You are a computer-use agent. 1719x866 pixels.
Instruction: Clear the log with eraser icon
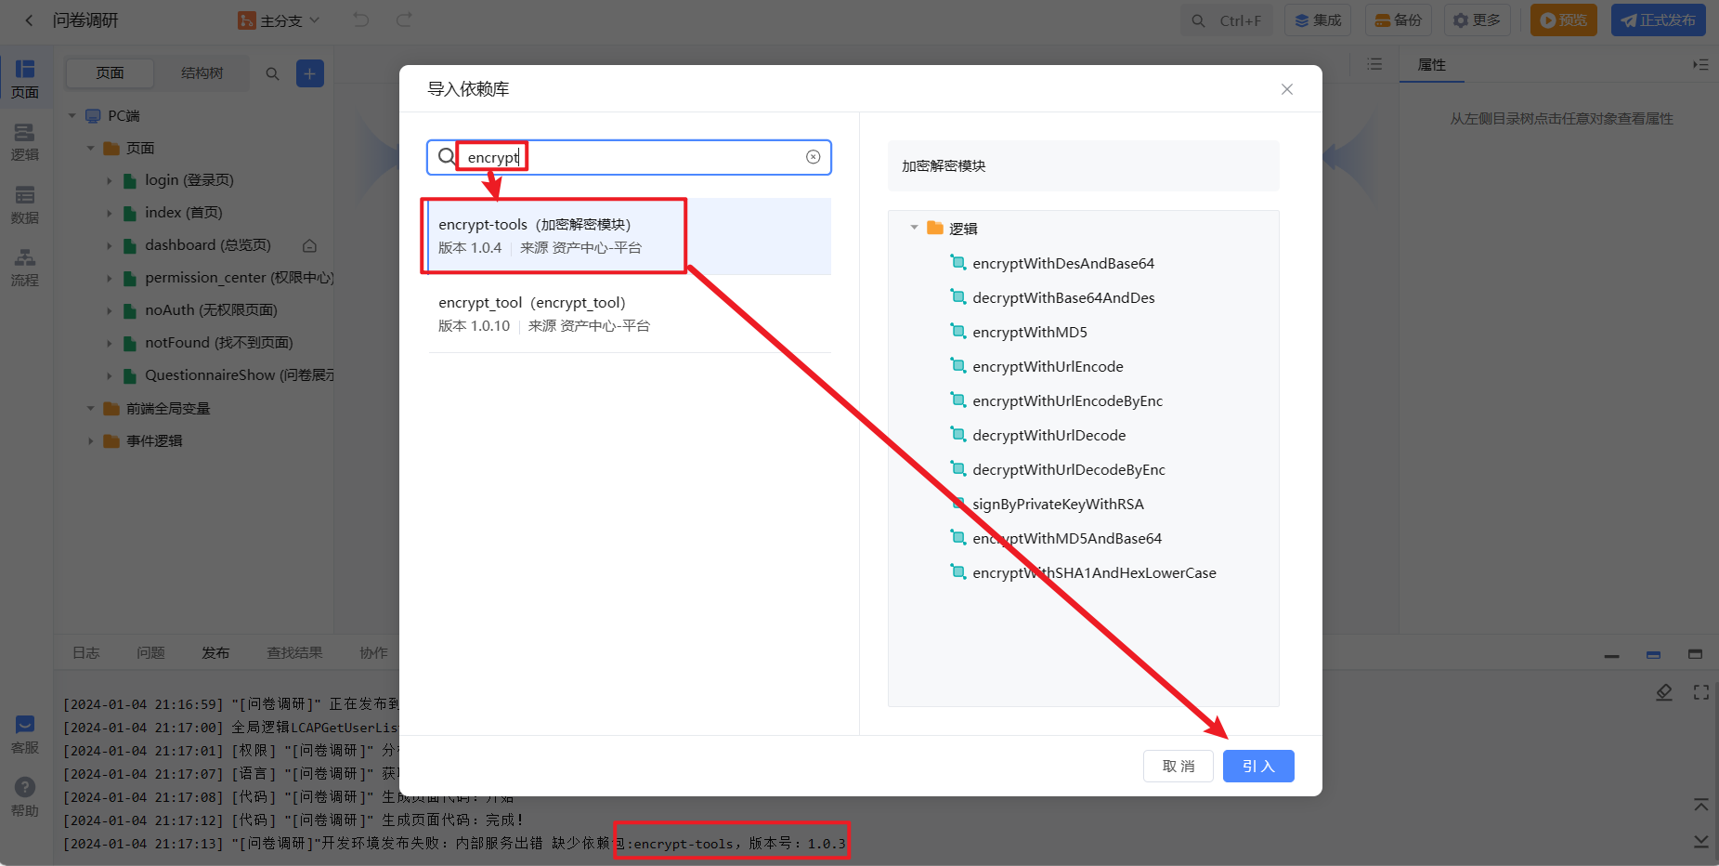[1664, 692]
